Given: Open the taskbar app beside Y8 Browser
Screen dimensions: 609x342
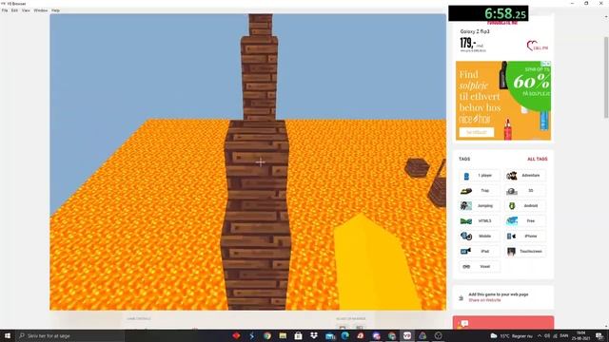Looking at the screenshot, I should [x=422, y=335].
